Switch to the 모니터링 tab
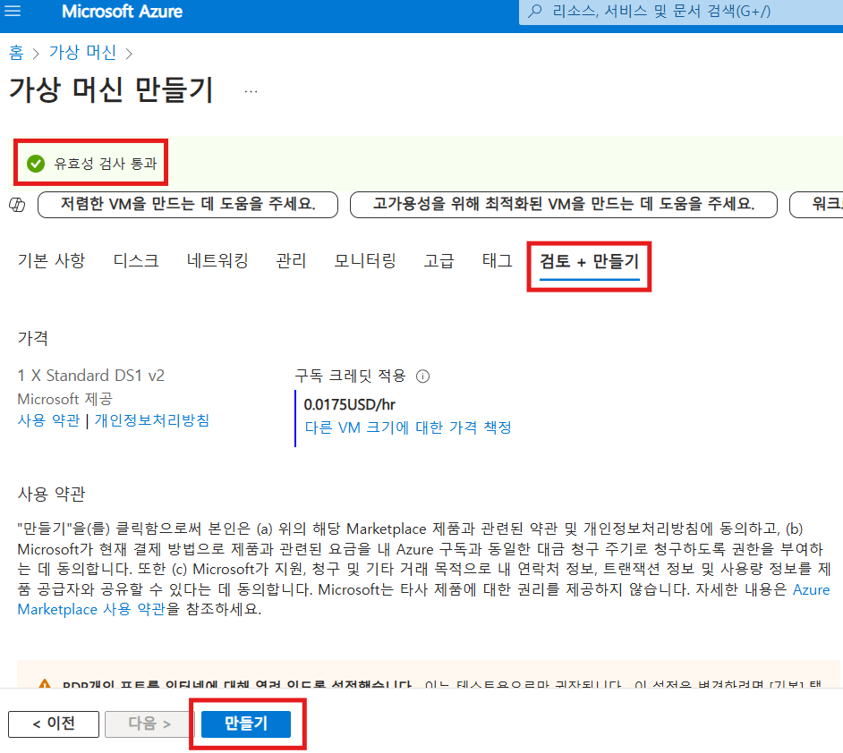 click(365, 261)
